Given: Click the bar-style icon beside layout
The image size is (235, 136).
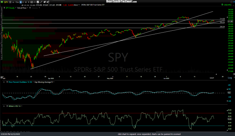Looking at the screenshot, I should point(35,2).
